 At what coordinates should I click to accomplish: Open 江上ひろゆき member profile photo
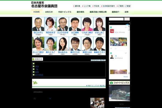[x=63, y=24]
